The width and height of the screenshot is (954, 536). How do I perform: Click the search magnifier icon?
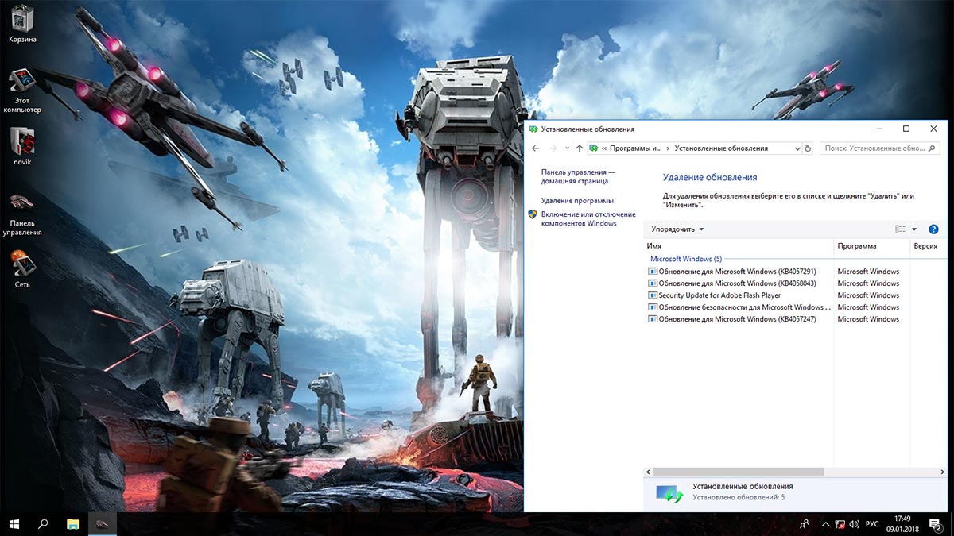[x=933, y=148]
